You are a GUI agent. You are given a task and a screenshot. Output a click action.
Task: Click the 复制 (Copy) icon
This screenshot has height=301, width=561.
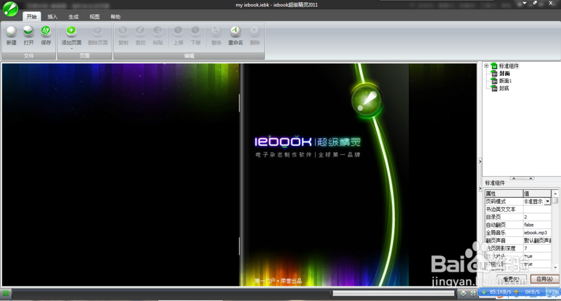click(x=123, y=31)
